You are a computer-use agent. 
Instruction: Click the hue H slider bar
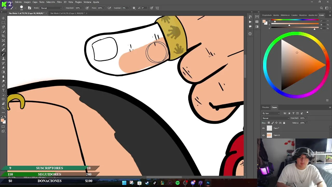pyautogui.click(x=295, y=20)
